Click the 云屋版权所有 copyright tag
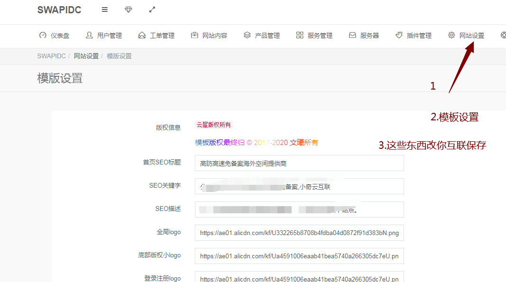Screen dimensions: 506x282 coord(213,125)
